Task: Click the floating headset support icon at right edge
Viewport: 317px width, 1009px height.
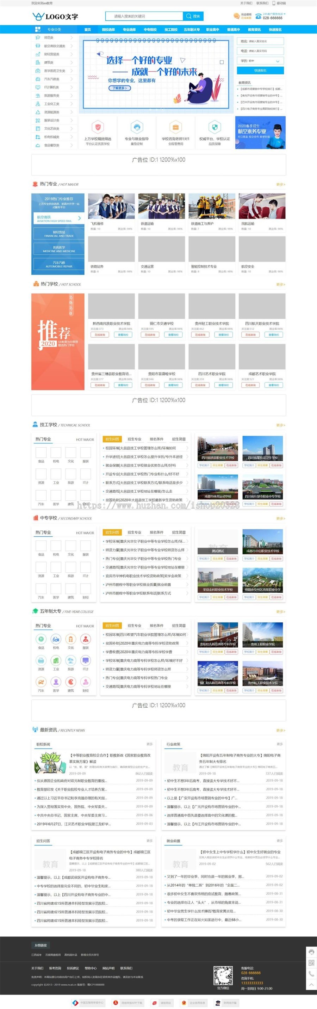Action: coord(311,952)
